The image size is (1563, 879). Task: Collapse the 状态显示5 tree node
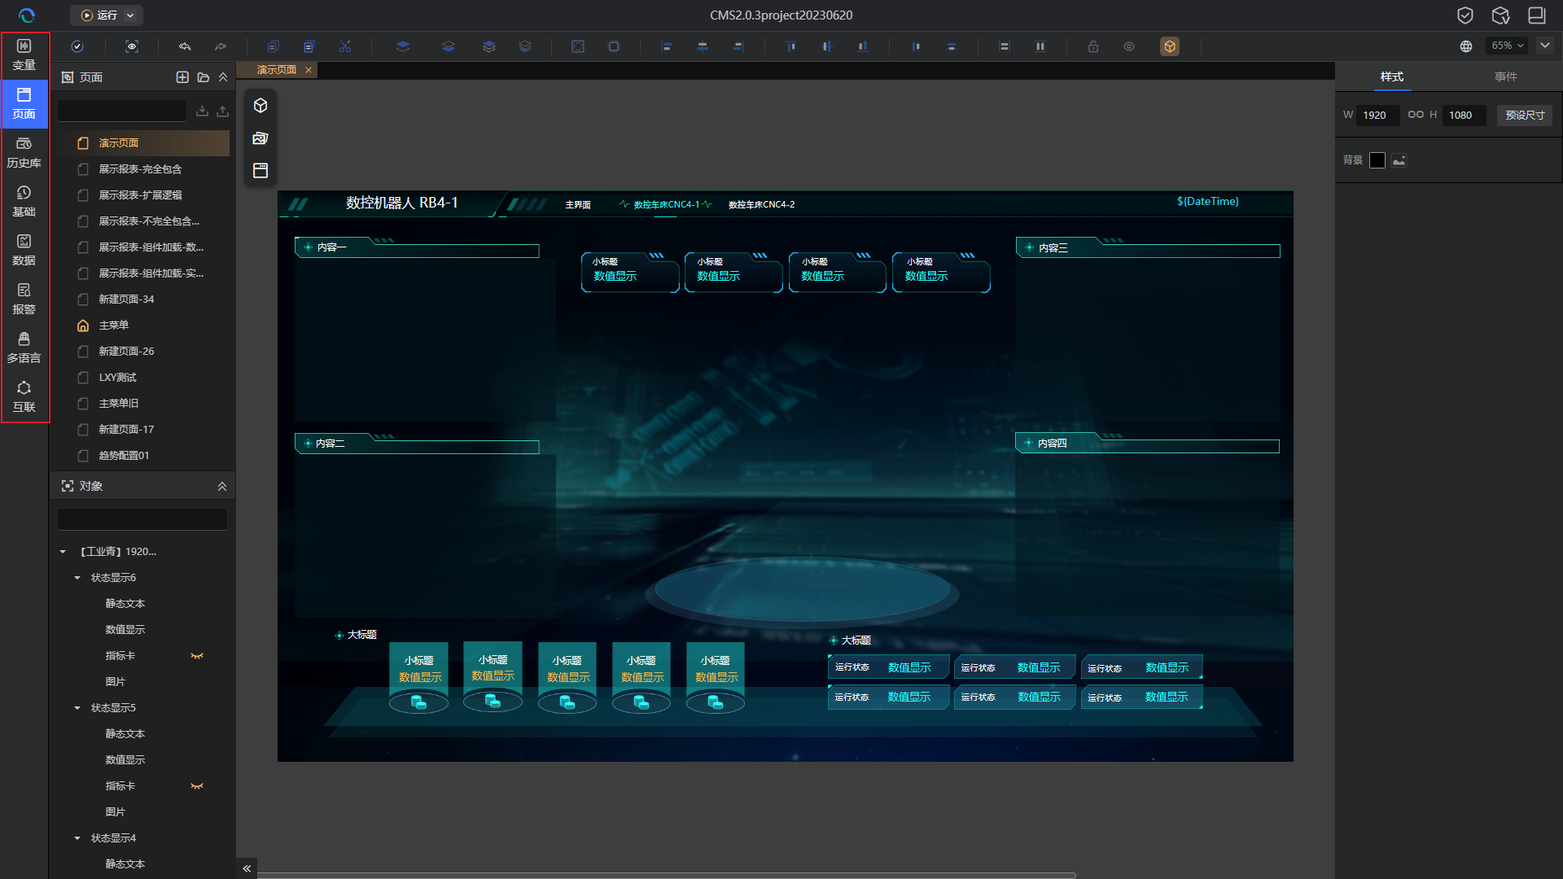coord(77,708)
